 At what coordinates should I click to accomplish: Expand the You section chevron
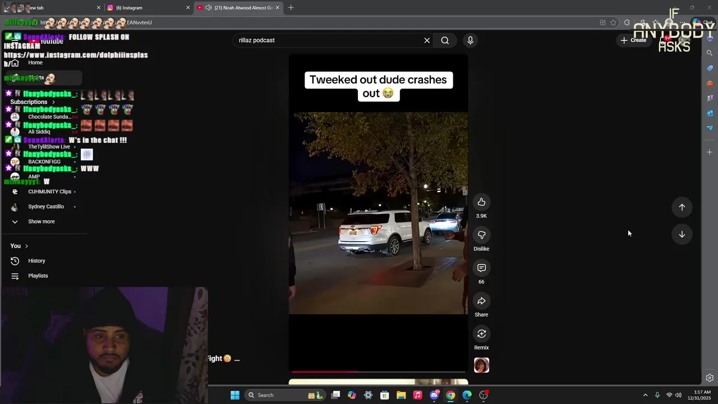26,246
